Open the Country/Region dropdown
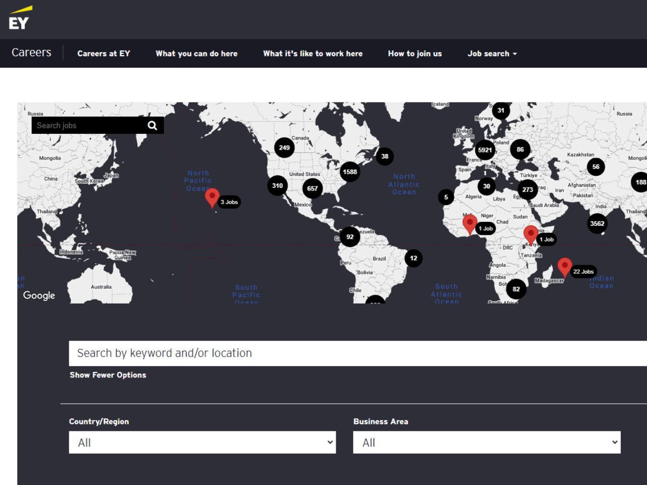The height and width of the screenshot is (485, 647). 202,442
